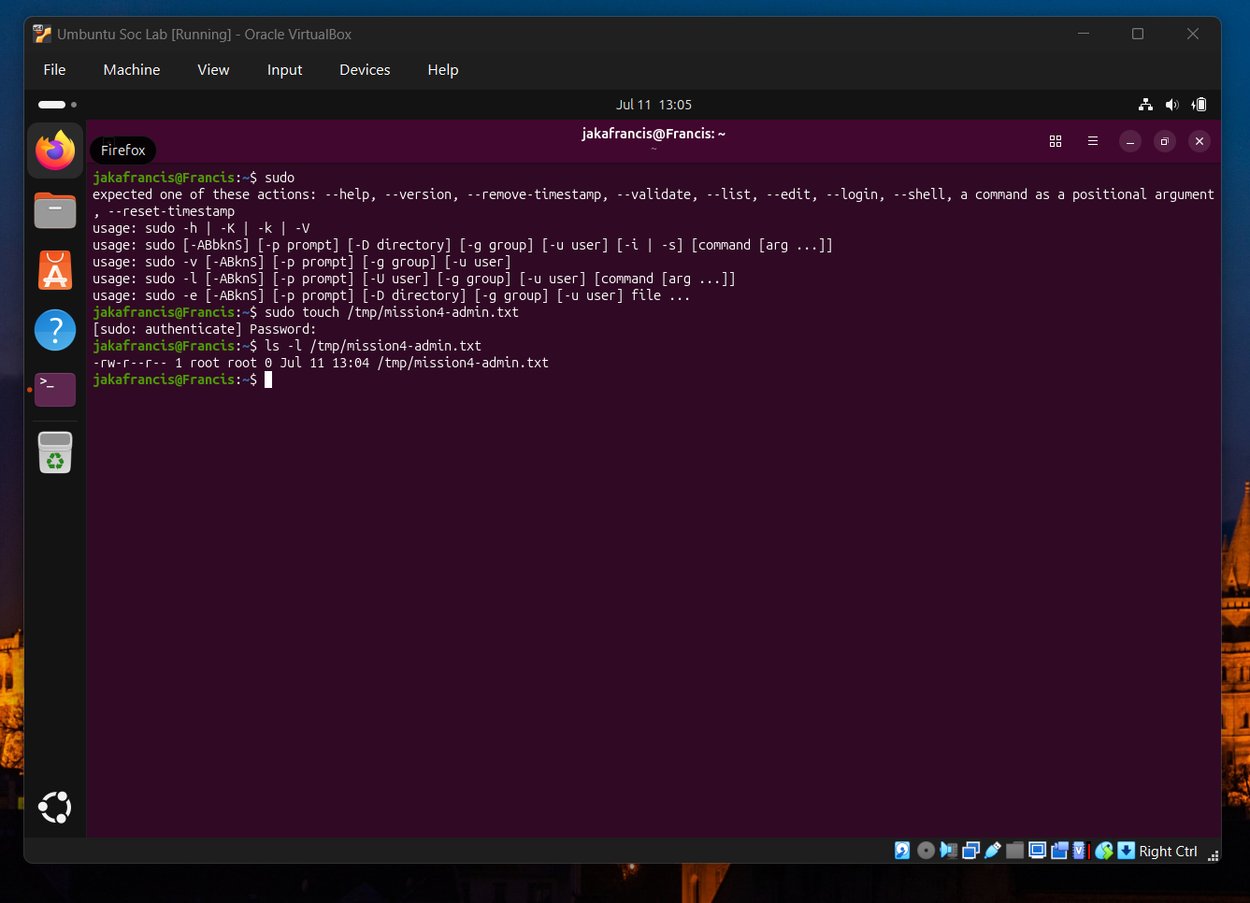
Task: Click the shared folders status icon
Action: click(1015, 851)
